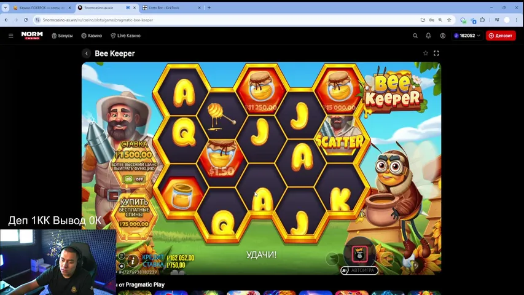This screenshot has height=295, width=524.
Task: Click the red Депозит button
Action: point(501,36)
